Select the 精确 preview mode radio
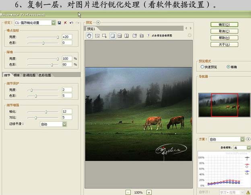 [x=228, y=66]
